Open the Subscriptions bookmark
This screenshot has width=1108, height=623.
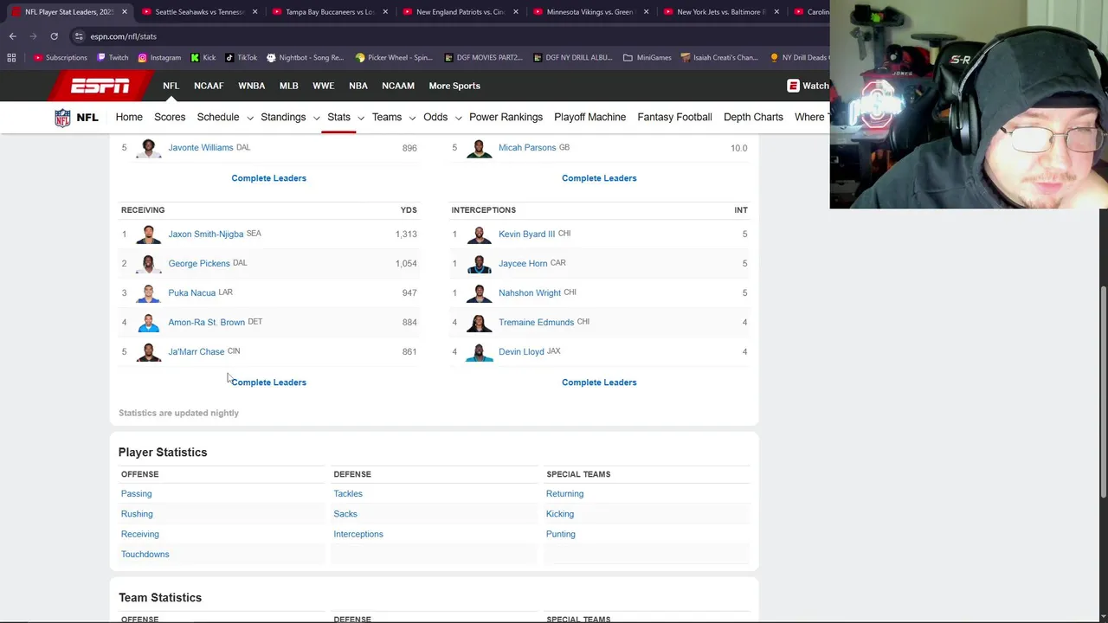60,57
